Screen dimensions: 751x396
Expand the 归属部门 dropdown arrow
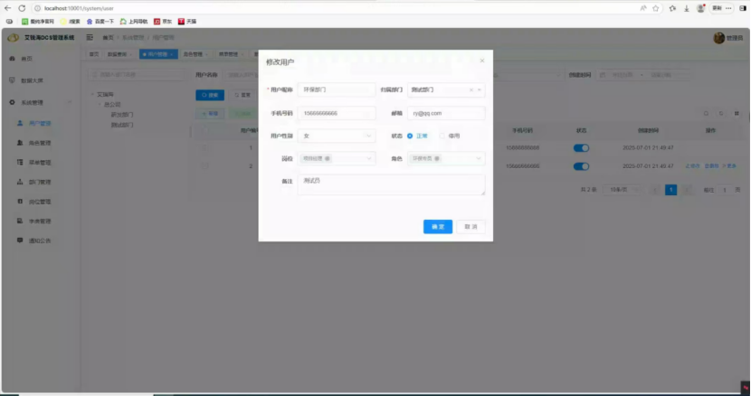click(479, 90)
